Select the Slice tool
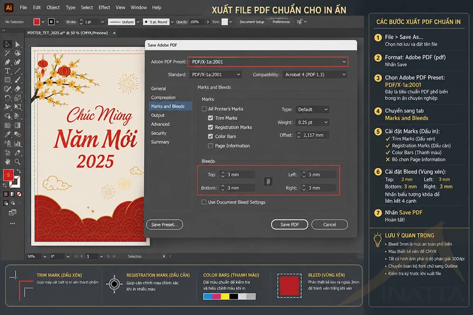The height and width of the screenshot is (315, 473). [18, 153]
